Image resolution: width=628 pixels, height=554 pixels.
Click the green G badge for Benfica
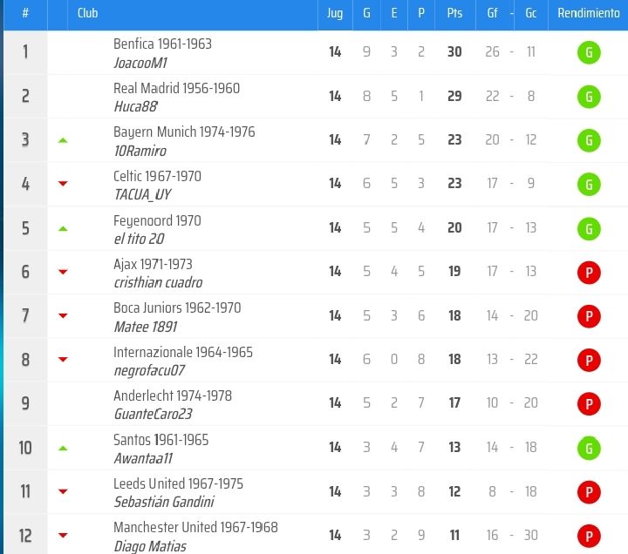(589, 52)
